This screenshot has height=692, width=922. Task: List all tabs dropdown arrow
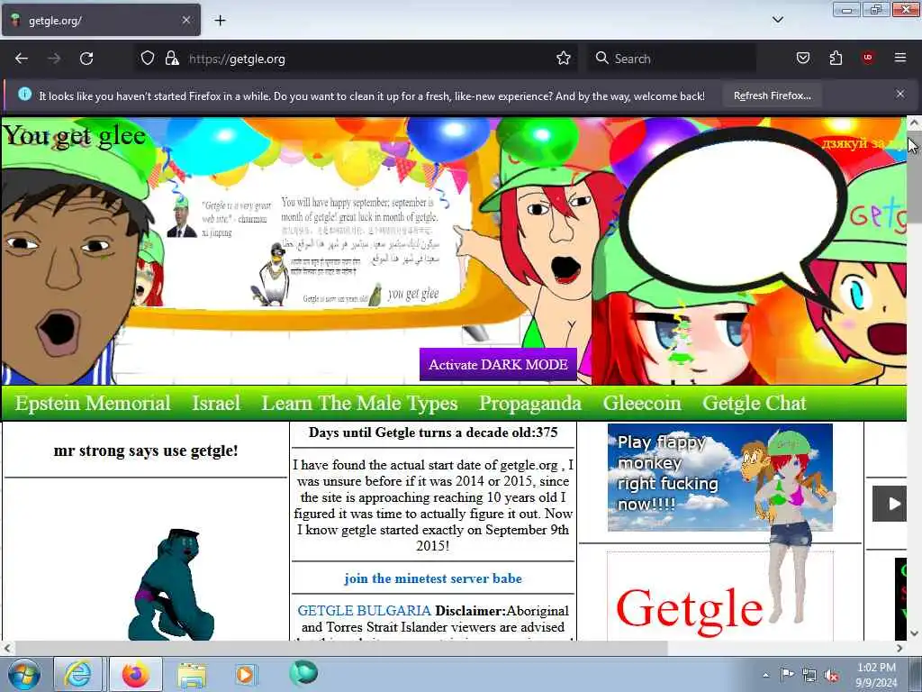777,20
